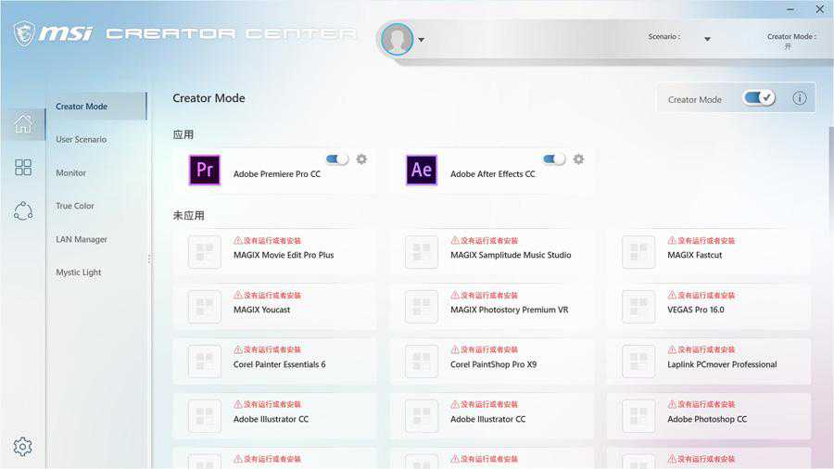Click the sync circle icon in sidebar
This screenshot has width=834, height=469.
(22, 211)
